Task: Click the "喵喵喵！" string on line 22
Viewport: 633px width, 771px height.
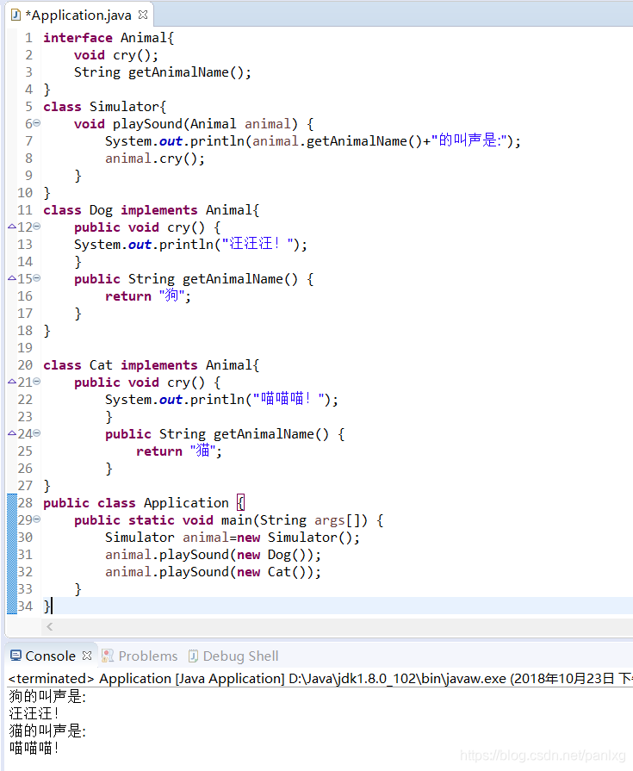Action: [289, 399]
